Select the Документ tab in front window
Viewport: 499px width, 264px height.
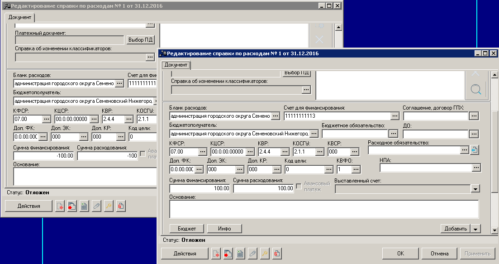tap(176, 65)
